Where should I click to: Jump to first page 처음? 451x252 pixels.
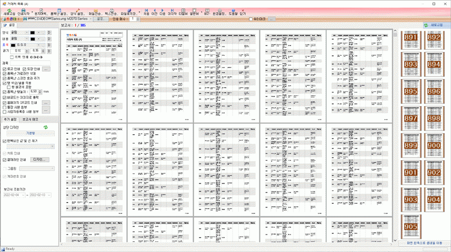(x=146, y=12)
